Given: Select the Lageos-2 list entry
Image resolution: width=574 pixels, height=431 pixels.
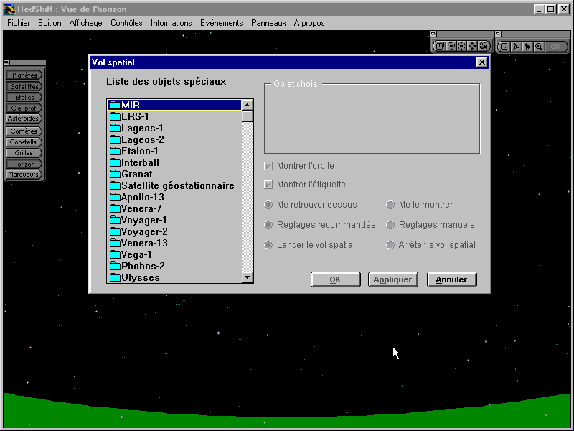Looking at the screenshot, I should [x=174, y=139].
